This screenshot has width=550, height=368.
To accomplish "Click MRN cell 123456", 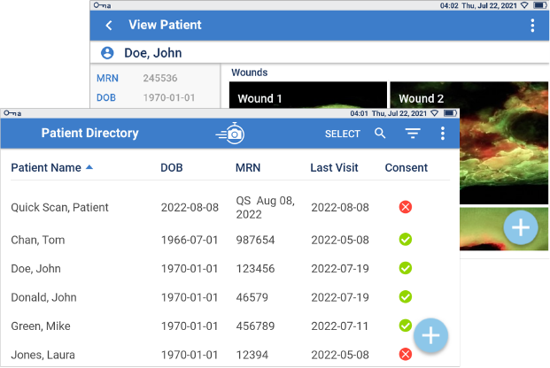I will 255,268.
